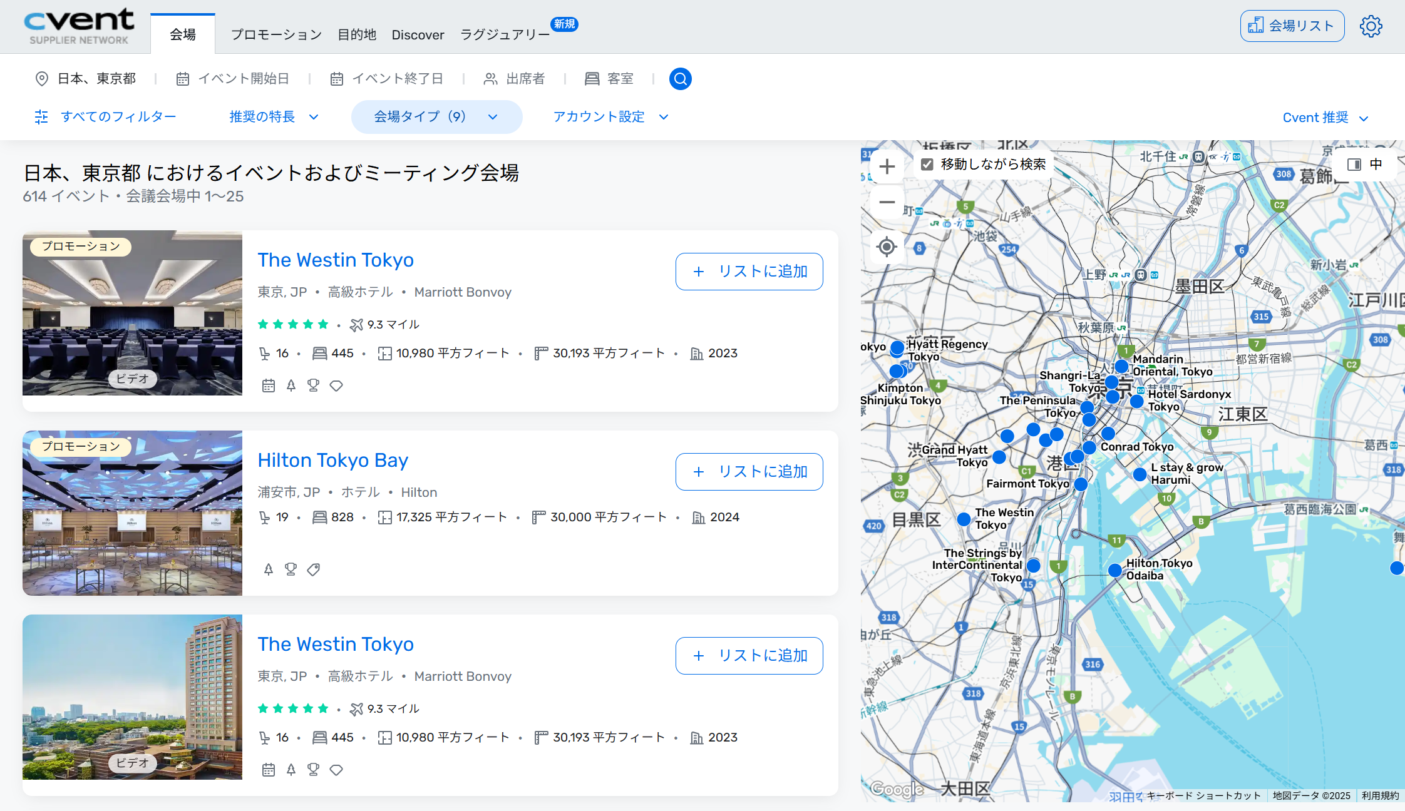Click the tag icon on Hilton Tokyo Bay card
The width and height of the screenshot is (1405, 811).
314,569
